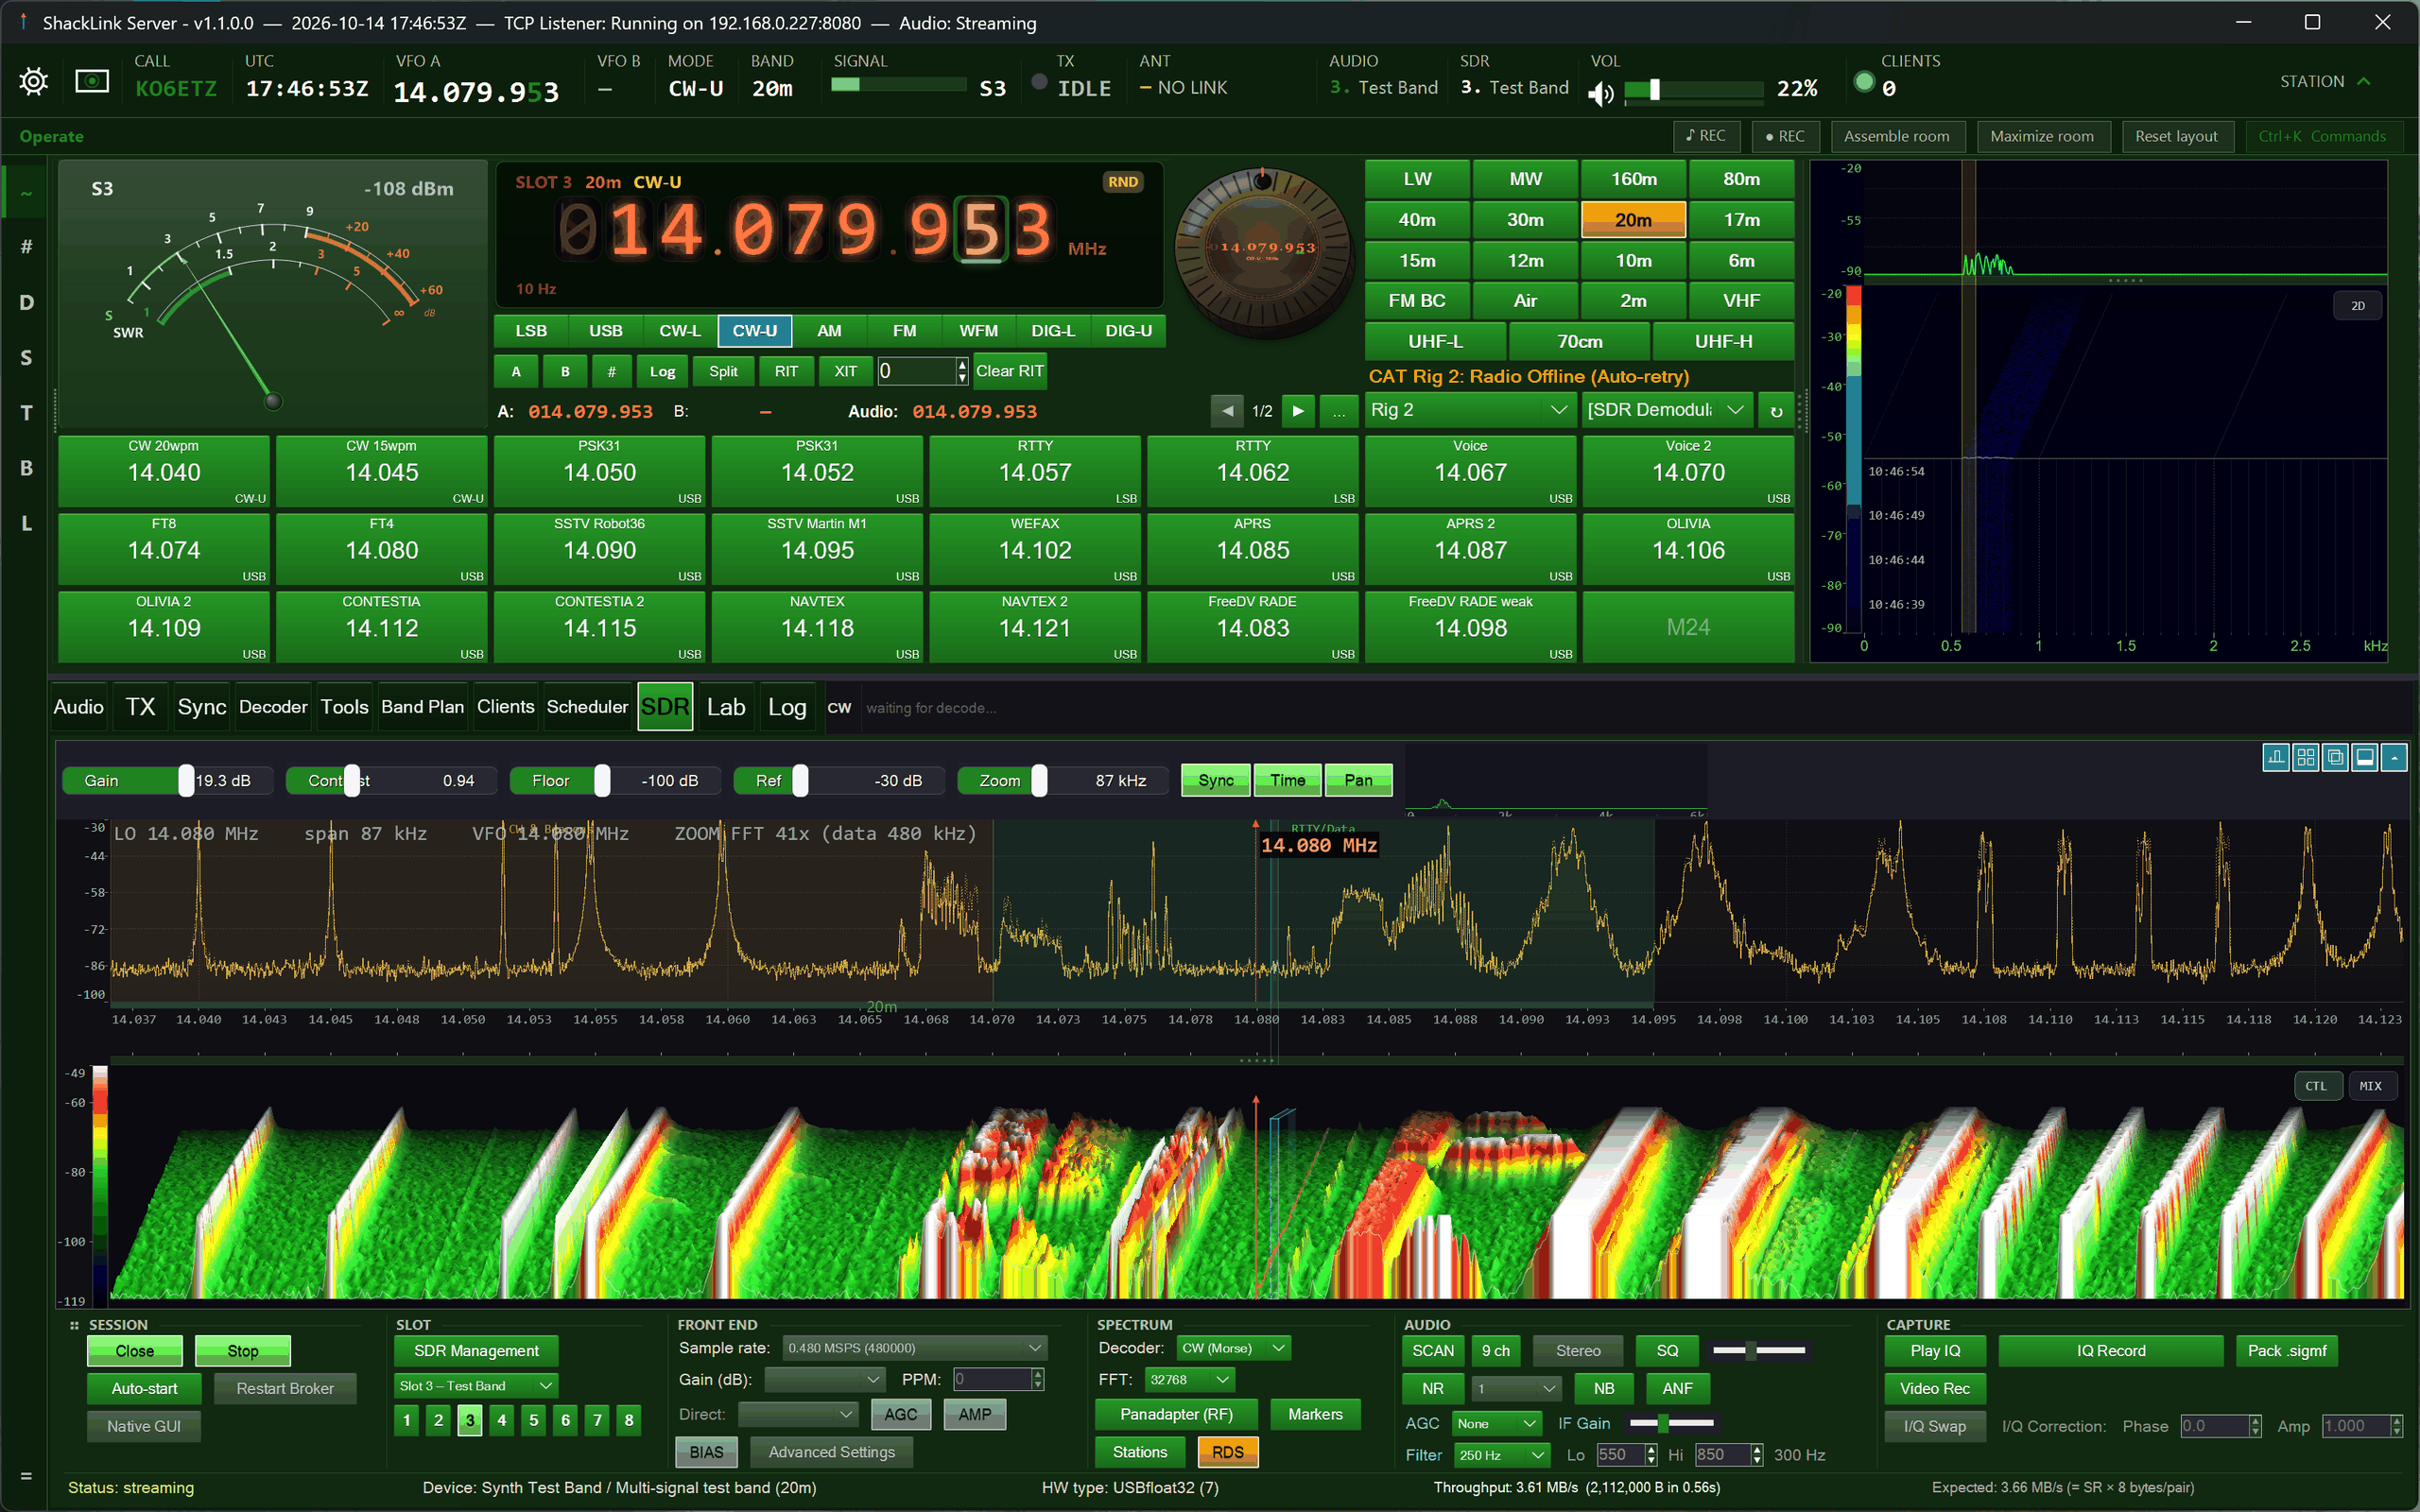This screenshot has width=2420, height=1512.
Task: Open the Filter 250 Hz dropdown
Action: tap(1501, 1455)
